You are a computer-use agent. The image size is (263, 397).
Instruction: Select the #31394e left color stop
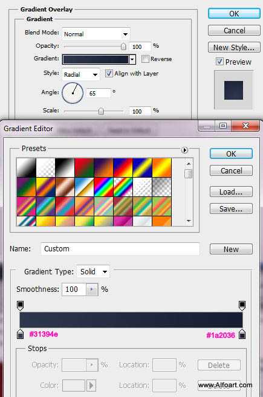point(21,334)
